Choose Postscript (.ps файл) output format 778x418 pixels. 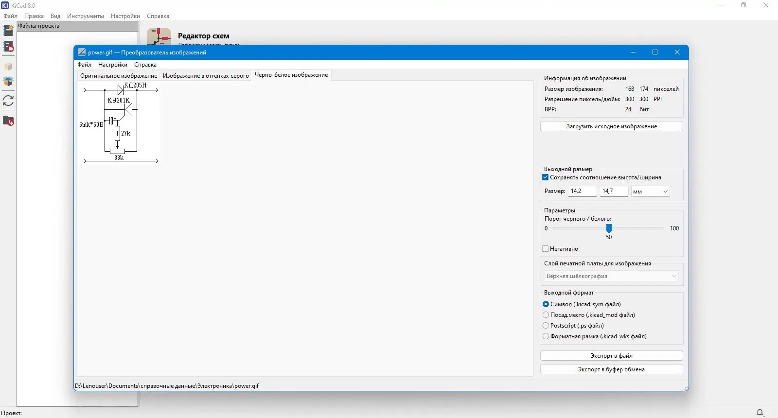(546, 326)
